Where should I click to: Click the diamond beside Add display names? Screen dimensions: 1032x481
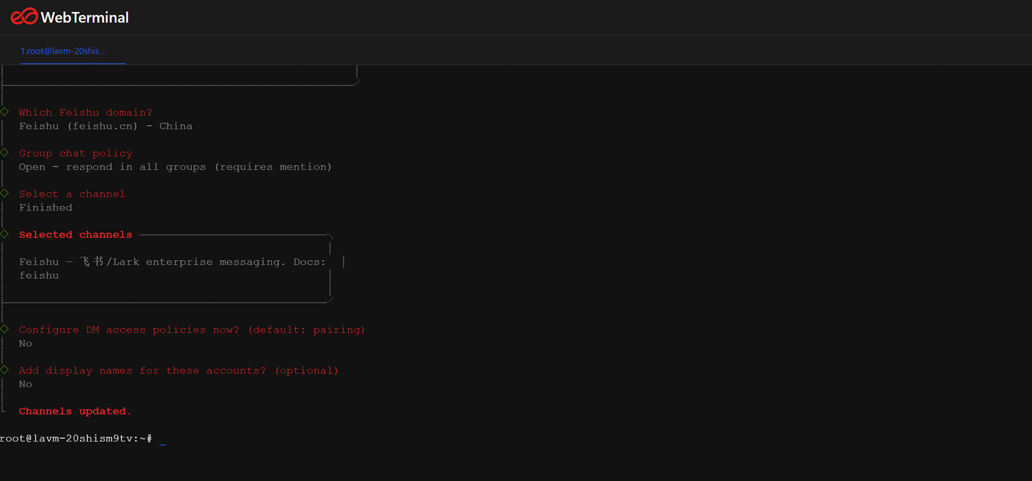pos(5,370)
